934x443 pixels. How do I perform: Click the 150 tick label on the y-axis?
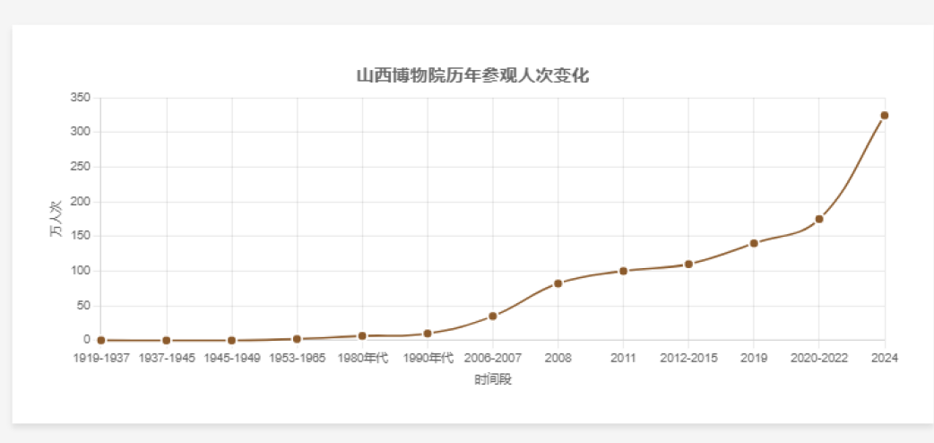pos(81,236)
